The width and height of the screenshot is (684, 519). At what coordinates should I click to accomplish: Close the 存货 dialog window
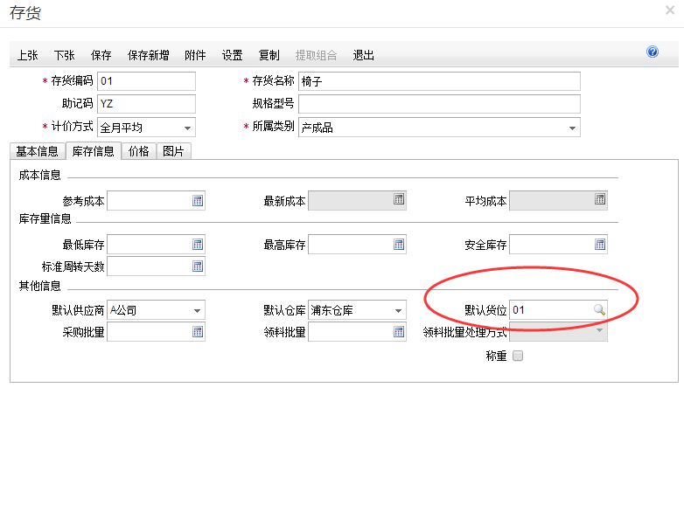670,10
